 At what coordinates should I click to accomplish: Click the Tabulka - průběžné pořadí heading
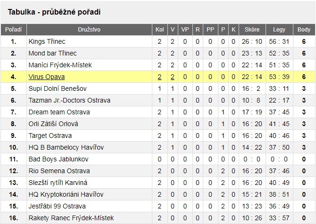54,12
